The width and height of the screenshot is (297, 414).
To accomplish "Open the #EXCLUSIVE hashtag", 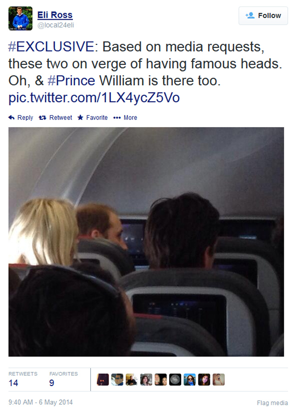I will [x=51, y=47].
